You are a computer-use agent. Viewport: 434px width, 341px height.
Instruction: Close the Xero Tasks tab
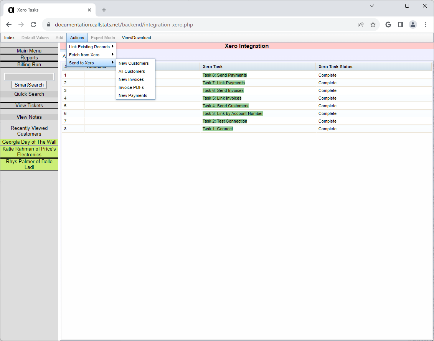pos(89,10)
